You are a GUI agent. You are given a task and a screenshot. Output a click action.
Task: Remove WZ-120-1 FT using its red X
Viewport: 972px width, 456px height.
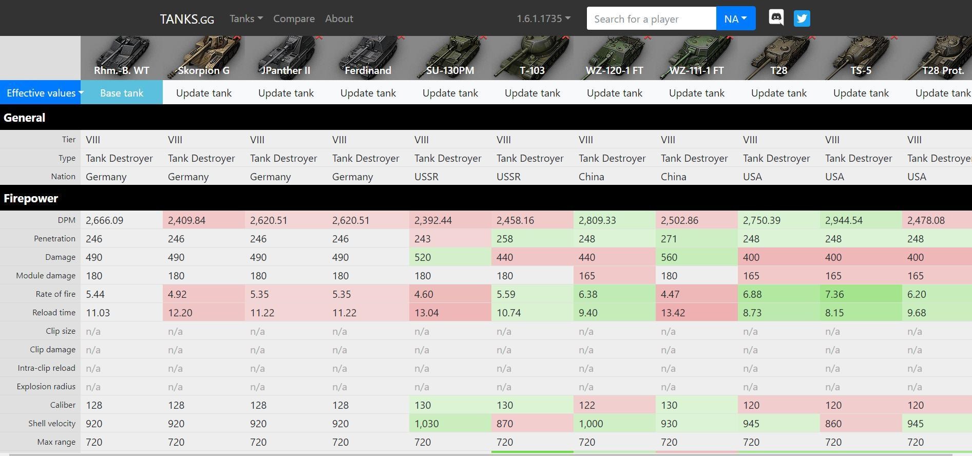tap(648, 38)
